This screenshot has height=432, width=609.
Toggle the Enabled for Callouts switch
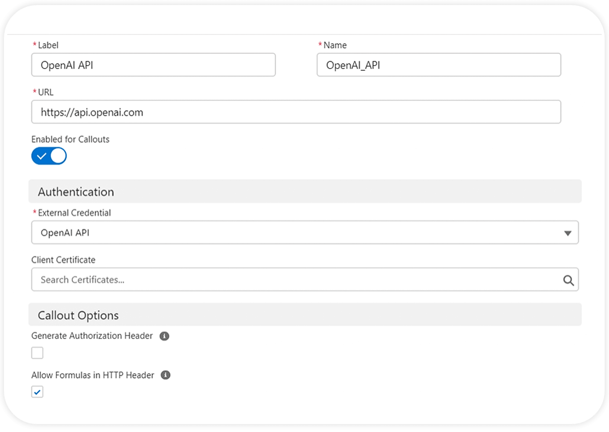click(x=49, y=156)
